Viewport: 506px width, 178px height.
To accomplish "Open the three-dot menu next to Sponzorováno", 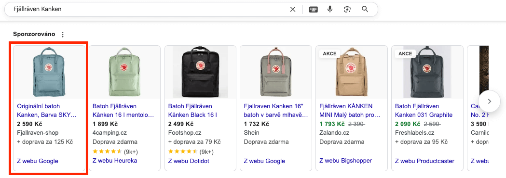I will [x=63, y=35].
